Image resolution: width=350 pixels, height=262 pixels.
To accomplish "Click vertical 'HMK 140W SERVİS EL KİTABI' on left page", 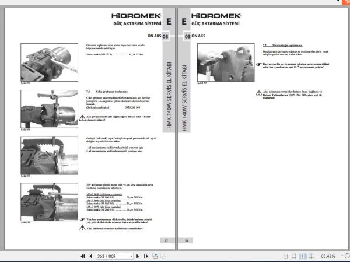I will pos(169,95).
